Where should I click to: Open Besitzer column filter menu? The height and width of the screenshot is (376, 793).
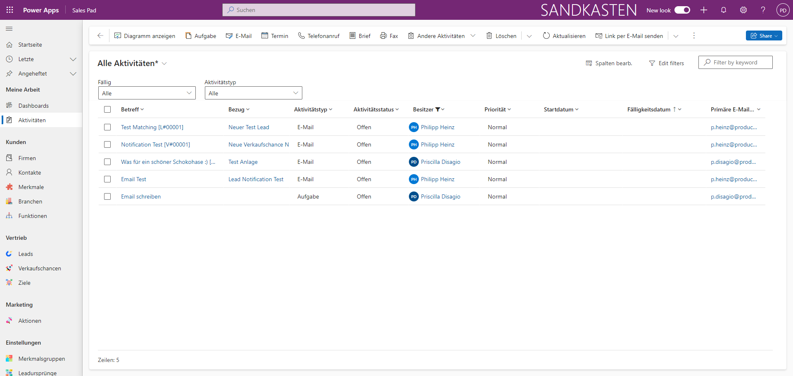(x=429, y=109)
